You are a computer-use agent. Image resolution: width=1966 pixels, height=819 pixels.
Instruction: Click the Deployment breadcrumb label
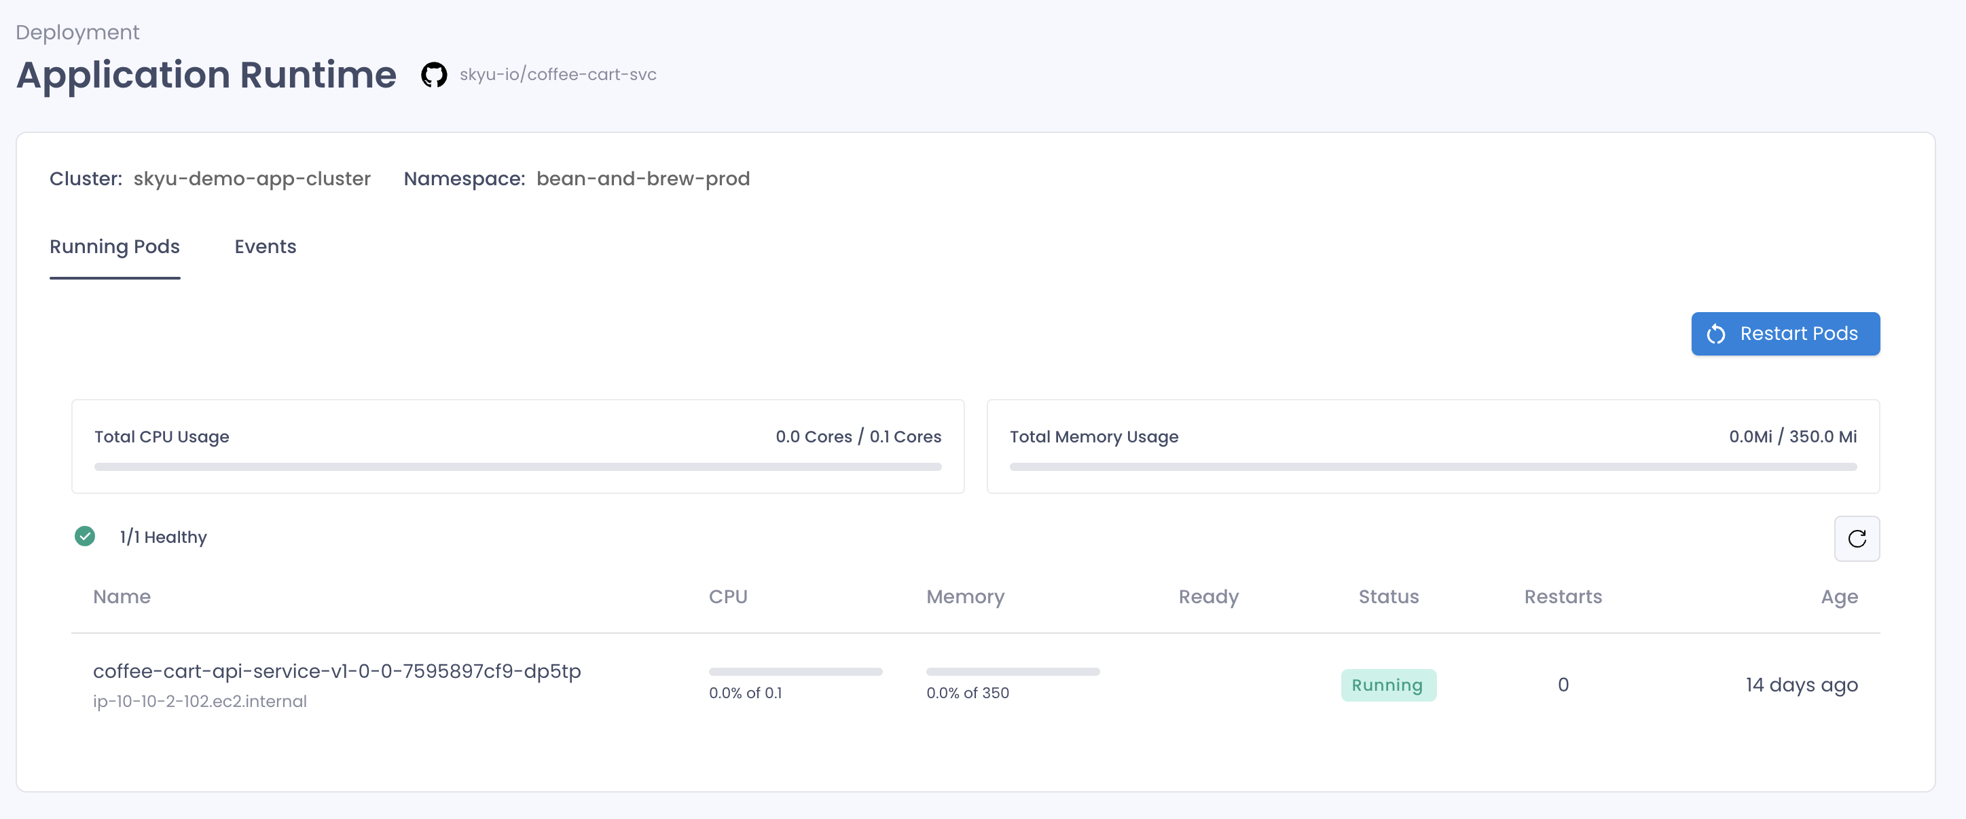pyautogui.click(x=77, y=32)
